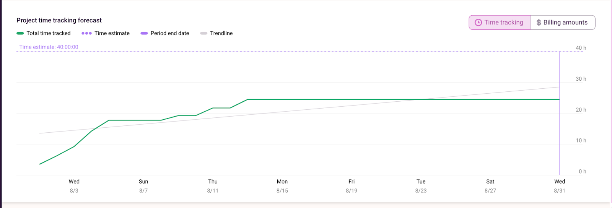This screenshot has height=208, width=612.
Task: Click the Wed 8/31 axis label
Action: pos(560,186)
